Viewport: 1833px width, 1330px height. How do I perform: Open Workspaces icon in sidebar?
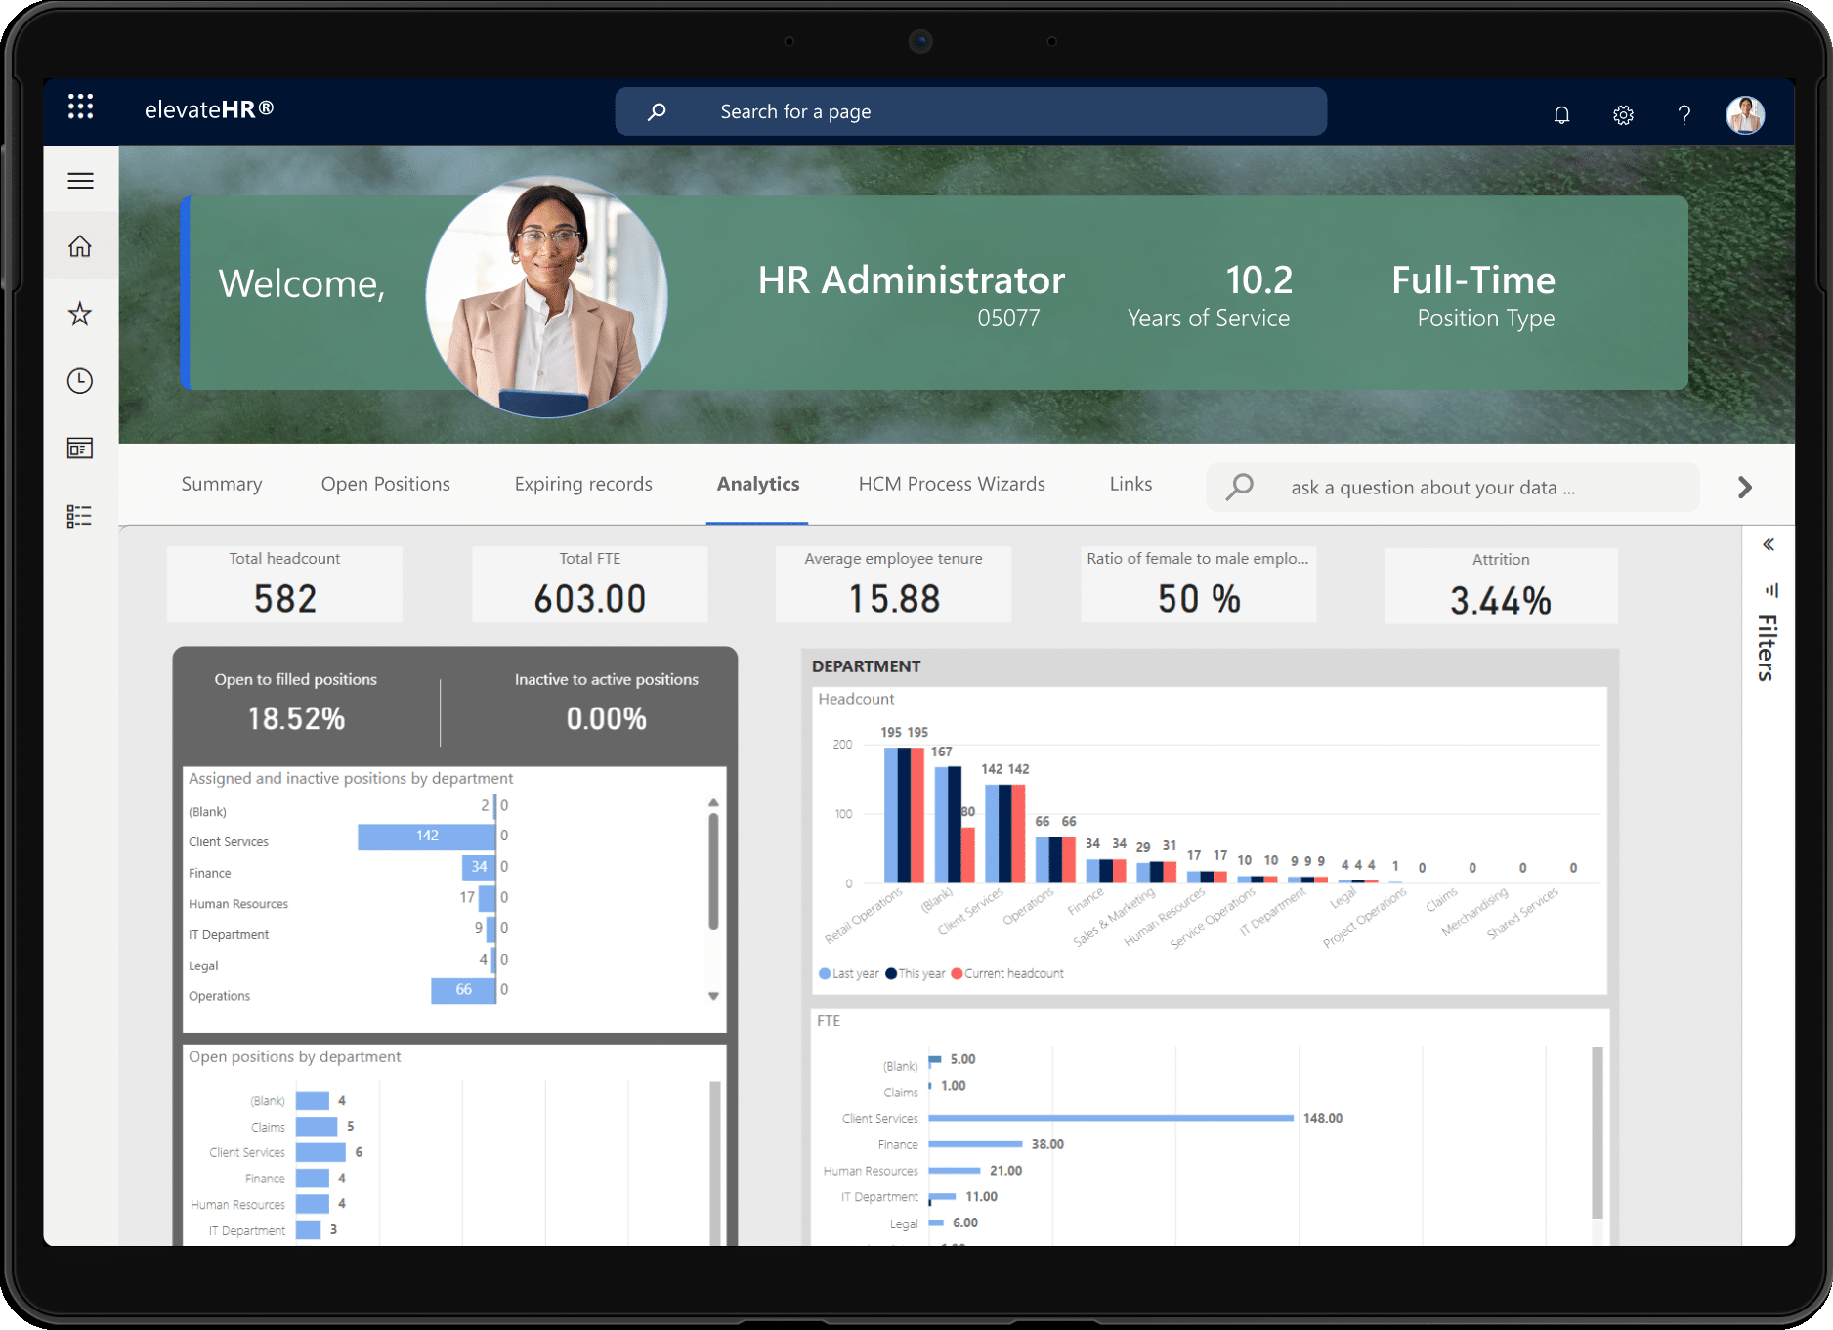tap(80, 449)
